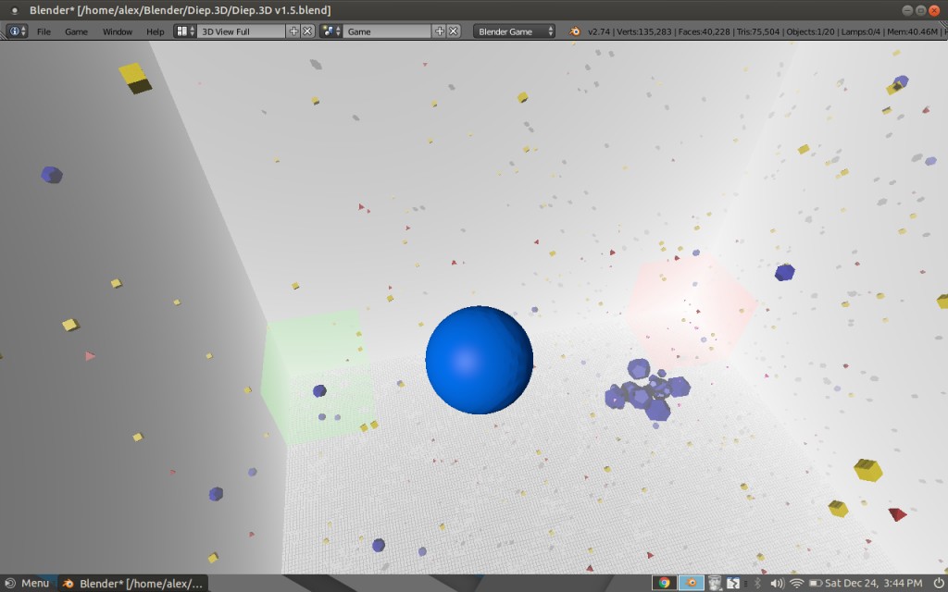This screenshot has width=948, height=592.
Task: Add a new screen layout with the plus icon
Action: [x=293, y=31]
